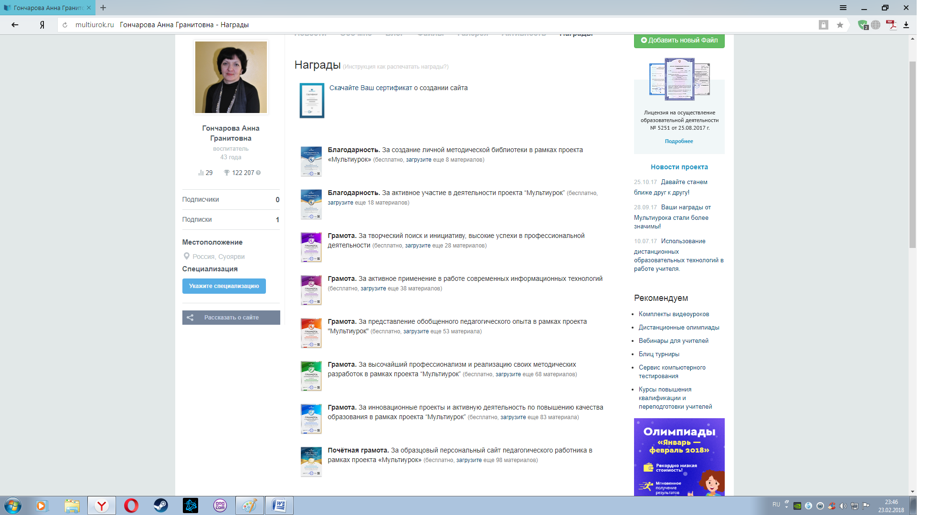The height and width of the screenshot is (515, 931).
Task: Click загрузите link, 98 материалов
Action: click(469, 460)
